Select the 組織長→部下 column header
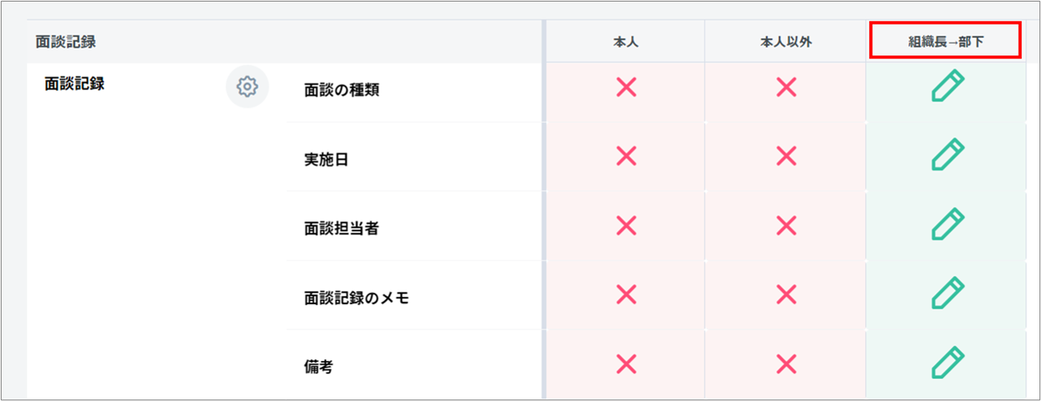The width and height of the screenshot is (1041, 401). tap(946, 42)
